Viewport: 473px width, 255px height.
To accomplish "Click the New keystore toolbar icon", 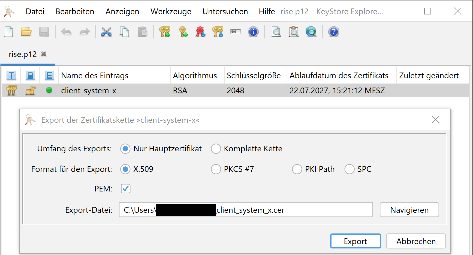I will (9, 32).
